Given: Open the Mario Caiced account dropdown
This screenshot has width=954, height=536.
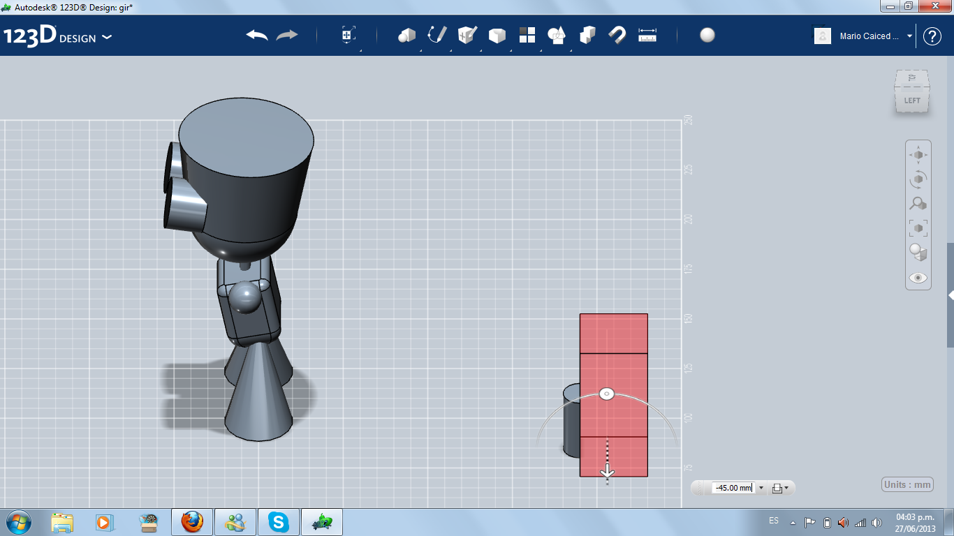Looking at the screenshot, I should 909,36.
